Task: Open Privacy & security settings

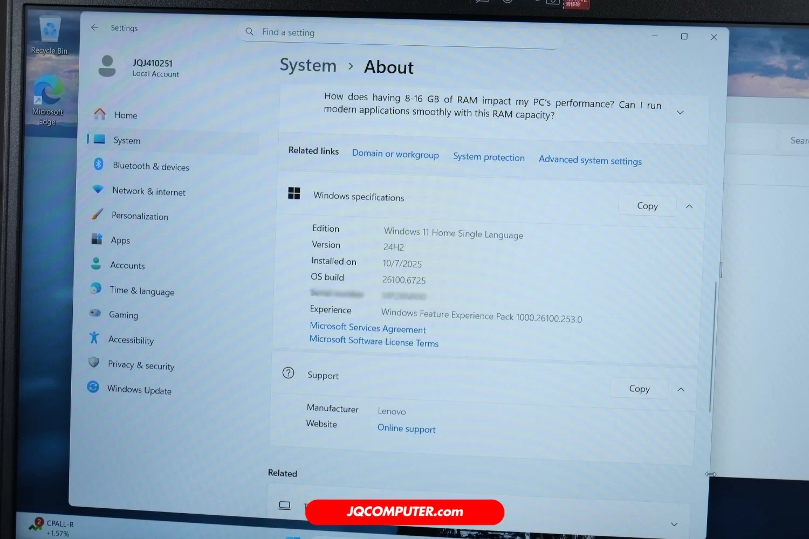Action: (140, 365)
